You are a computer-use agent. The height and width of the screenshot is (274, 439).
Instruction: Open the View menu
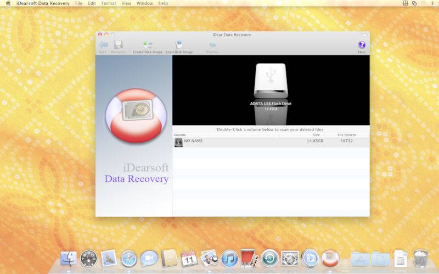pos(126,3)
